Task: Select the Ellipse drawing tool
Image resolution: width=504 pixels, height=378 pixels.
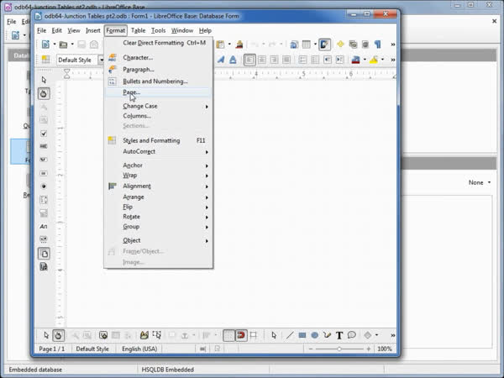Action: [x=315, y=335]
